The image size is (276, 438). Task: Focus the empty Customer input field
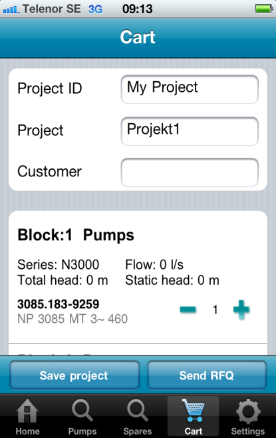tap(190, 172)
